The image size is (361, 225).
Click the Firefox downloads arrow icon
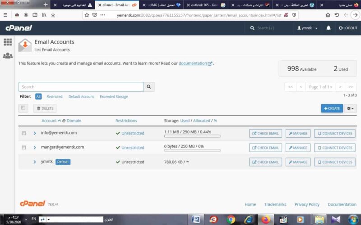click(x=53, y=15)
